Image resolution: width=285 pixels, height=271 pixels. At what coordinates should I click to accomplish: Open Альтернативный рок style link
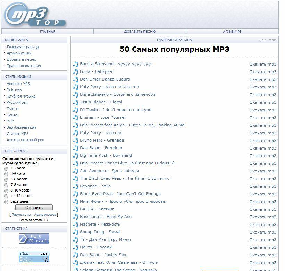(25, 140)
